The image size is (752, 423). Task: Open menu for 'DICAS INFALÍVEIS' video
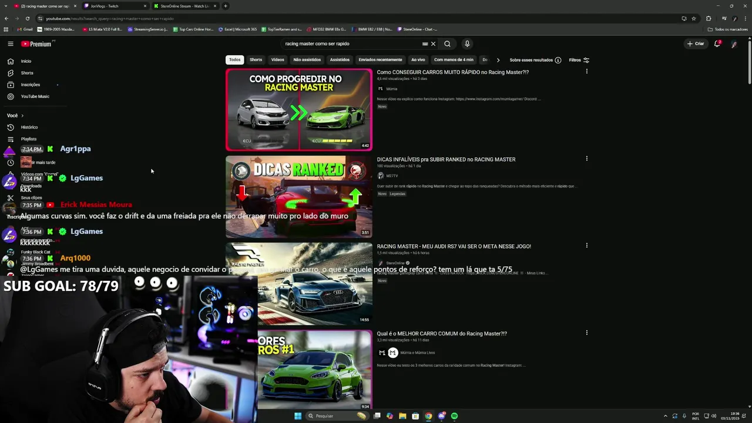(586, 159)
